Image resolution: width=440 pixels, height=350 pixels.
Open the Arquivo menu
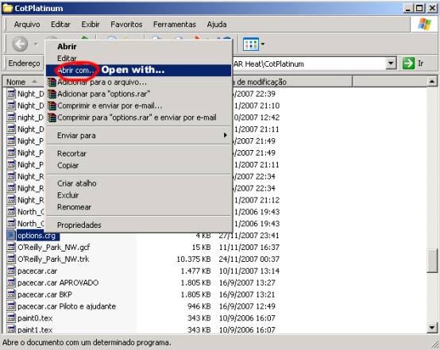pos(27,25)
